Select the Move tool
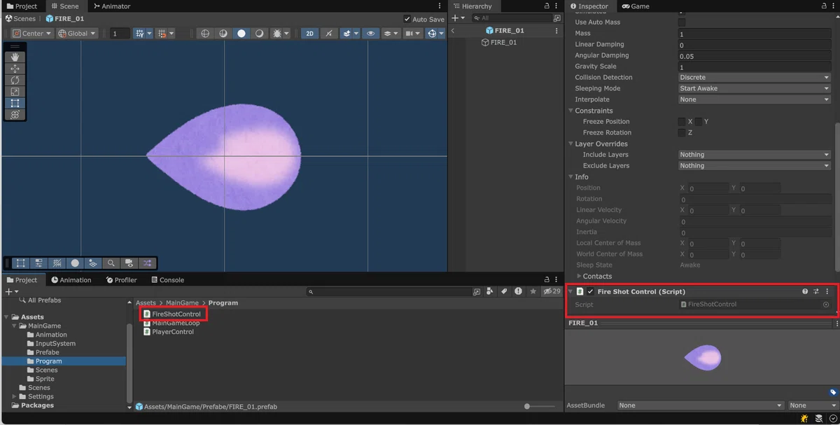This screenshot has height=425, width=840. coord(15,69)
